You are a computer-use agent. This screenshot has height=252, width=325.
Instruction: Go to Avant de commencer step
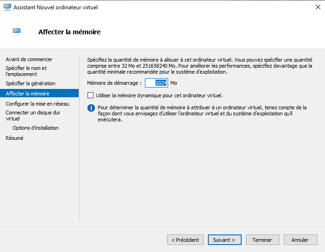coord(29,59)
